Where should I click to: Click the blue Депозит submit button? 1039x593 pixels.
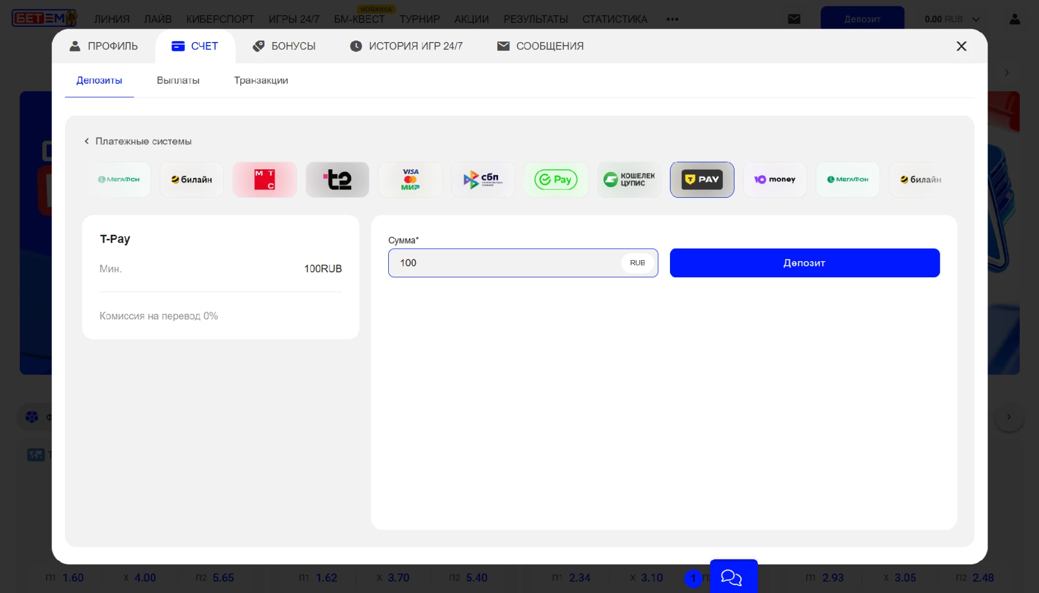pyautogui.click(x=805, y=263)
